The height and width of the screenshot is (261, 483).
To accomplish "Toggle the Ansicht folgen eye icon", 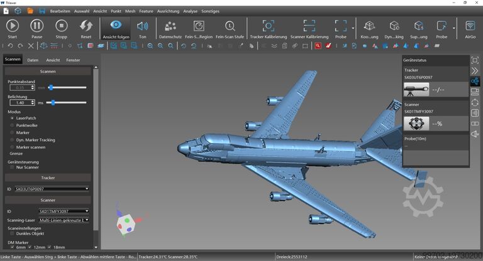I will click(x=115, y=26).
